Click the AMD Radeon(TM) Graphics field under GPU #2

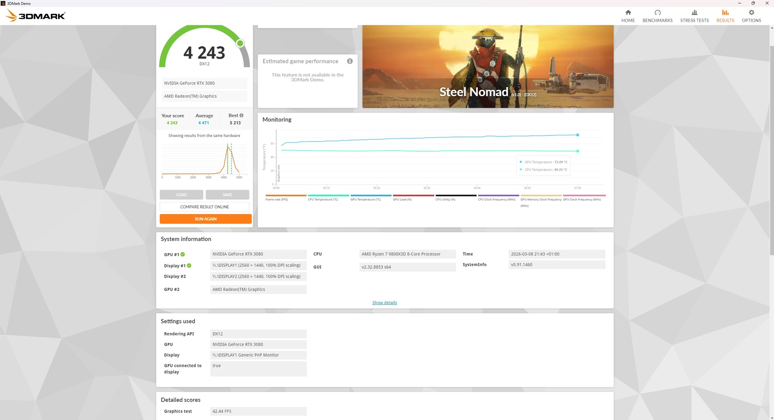[x=258, y=289]
